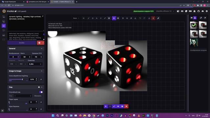Cancel processing with red button
Screen dimensions: 210x118
coord(39,43)
